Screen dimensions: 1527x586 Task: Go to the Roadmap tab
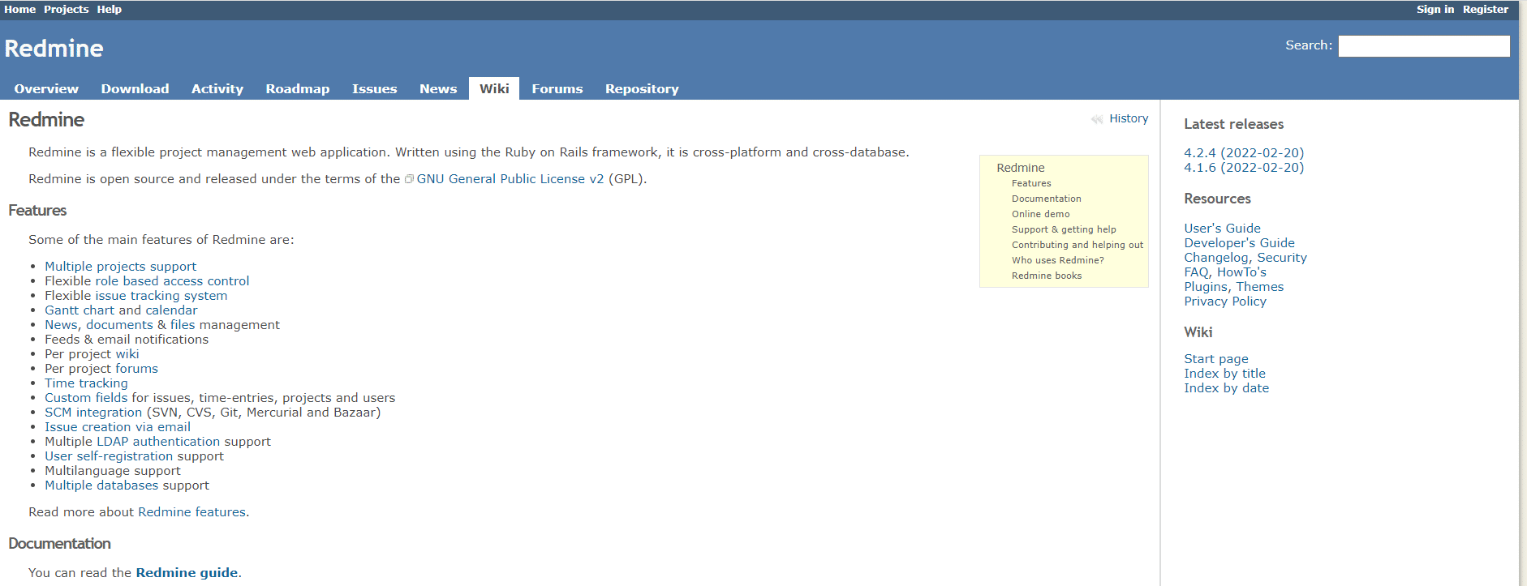click(298, 88)
